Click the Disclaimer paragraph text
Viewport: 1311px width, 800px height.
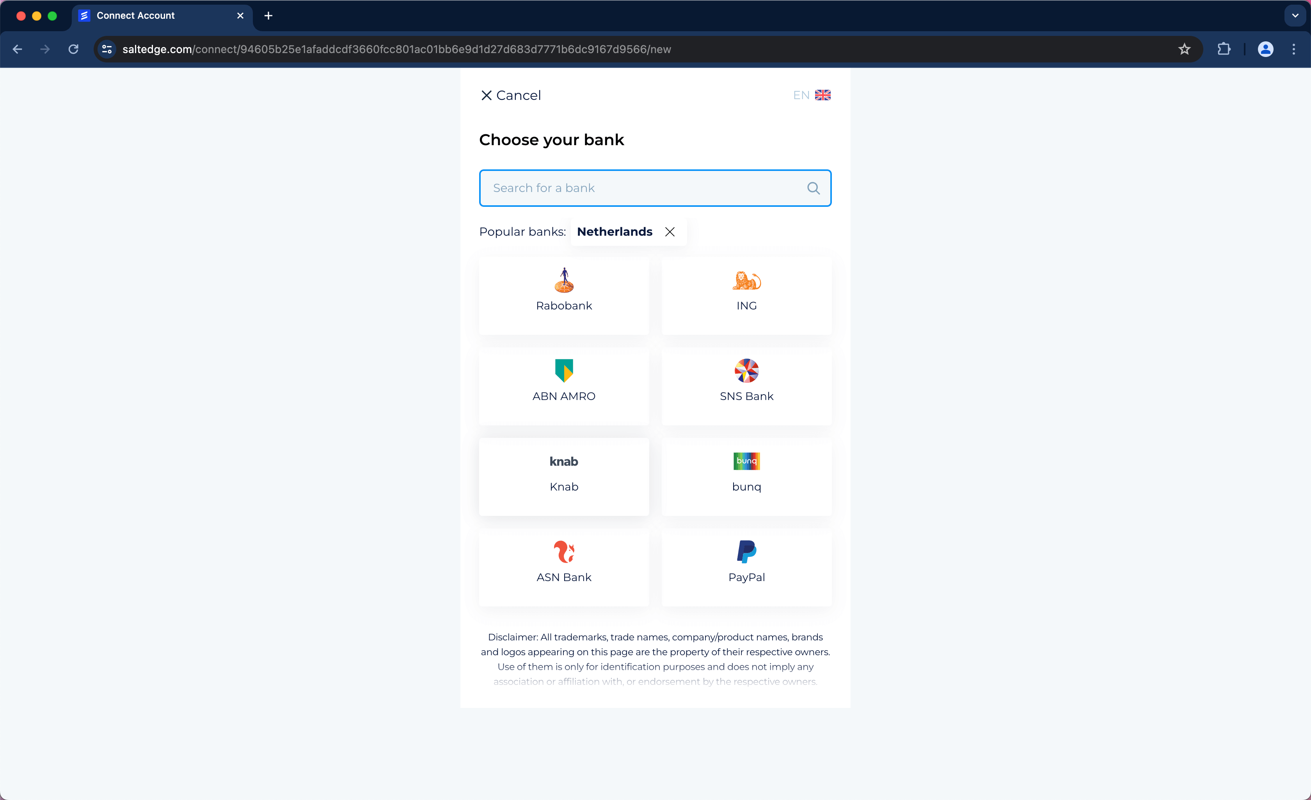click(x=655, y=659)
